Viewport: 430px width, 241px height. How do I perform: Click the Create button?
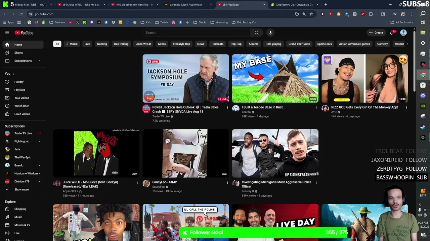(376, 32)
